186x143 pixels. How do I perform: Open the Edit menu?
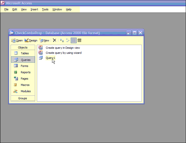[x=15, y=9]
